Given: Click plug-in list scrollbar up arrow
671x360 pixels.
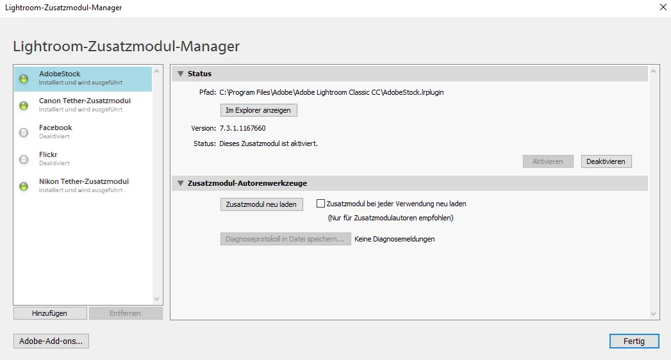Looking at the screenshot, I should (x=156, y=71).
